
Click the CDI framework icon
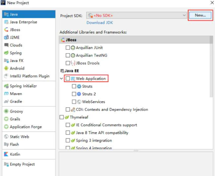(73, 110)
